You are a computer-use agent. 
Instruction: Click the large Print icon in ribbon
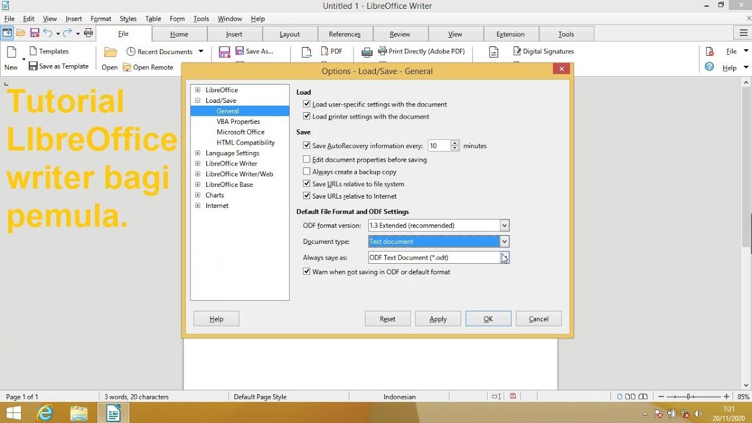tap(367, 53)
